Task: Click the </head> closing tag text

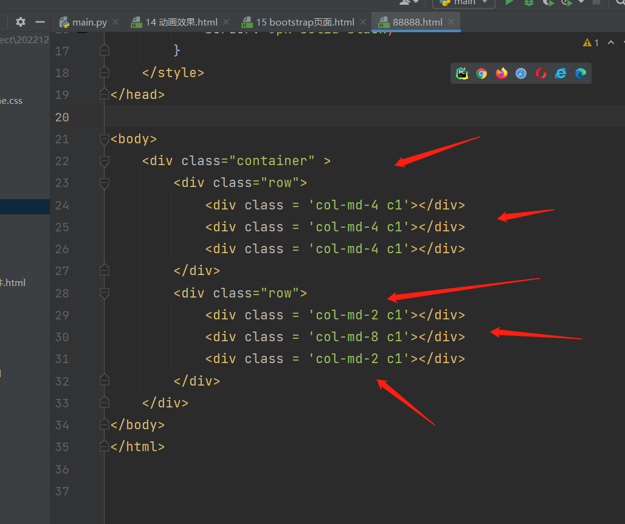Action: pos(137,95)
